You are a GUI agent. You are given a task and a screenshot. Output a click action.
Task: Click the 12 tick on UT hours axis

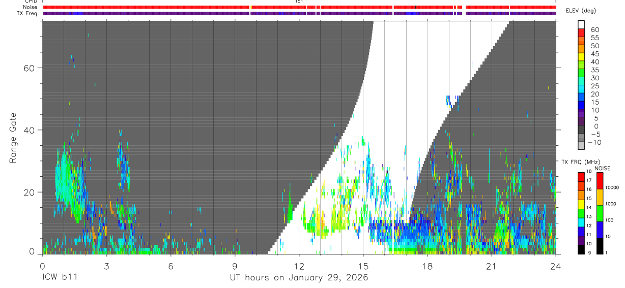pyautogui.click(x=299, y=266)
